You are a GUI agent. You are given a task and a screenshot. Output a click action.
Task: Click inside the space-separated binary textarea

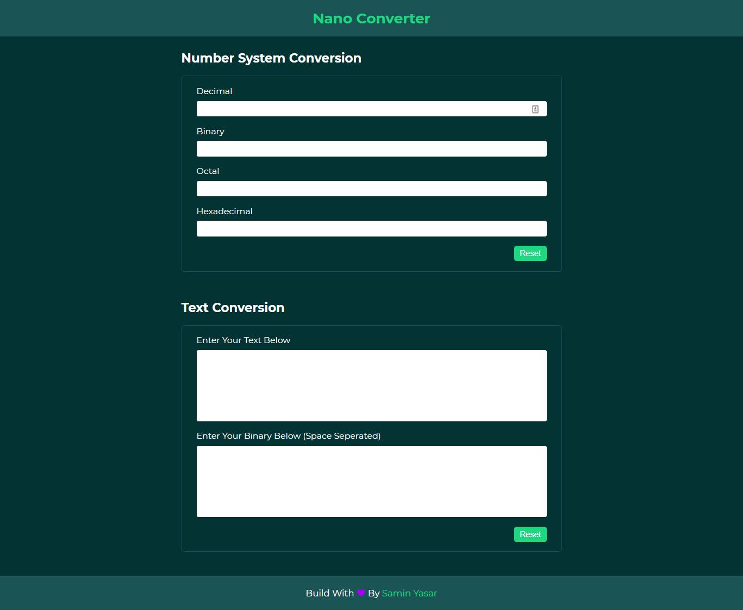pos(371,481)
